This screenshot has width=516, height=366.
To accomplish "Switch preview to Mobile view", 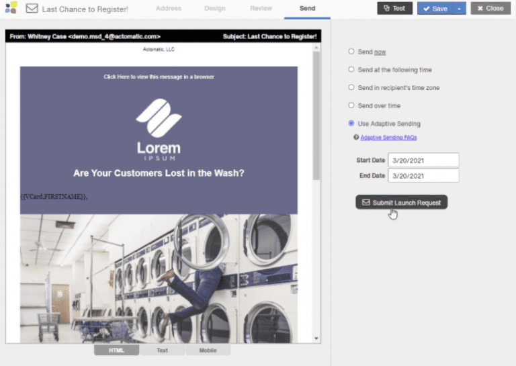I will point(208,350).
